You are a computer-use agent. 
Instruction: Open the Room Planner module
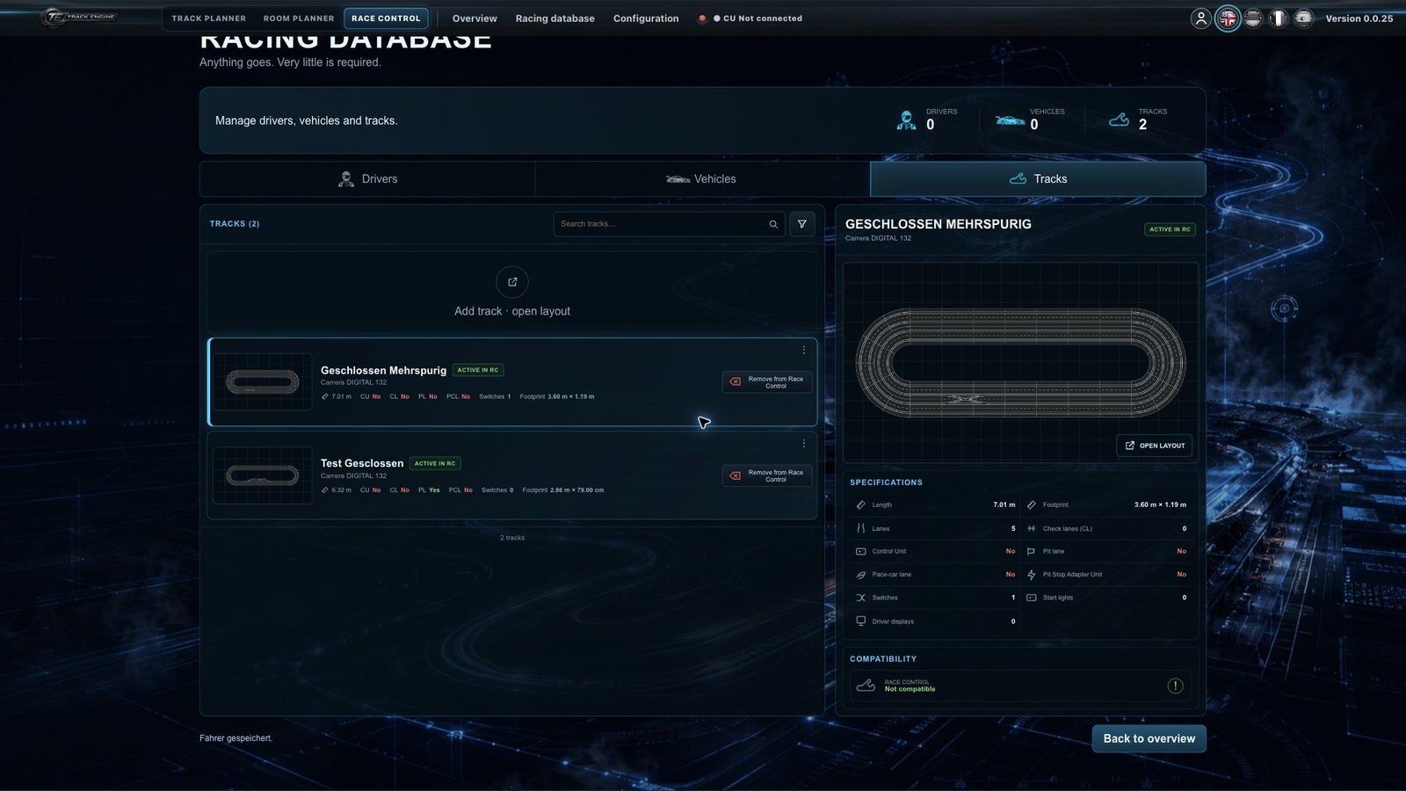pyautogui.click(x=299, y=18)
